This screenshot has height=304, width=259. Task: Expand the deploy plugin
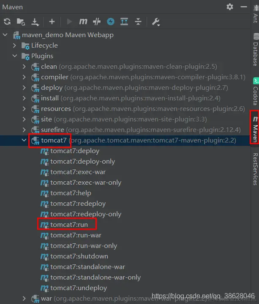pyautogui.click(x=24, y=88)
